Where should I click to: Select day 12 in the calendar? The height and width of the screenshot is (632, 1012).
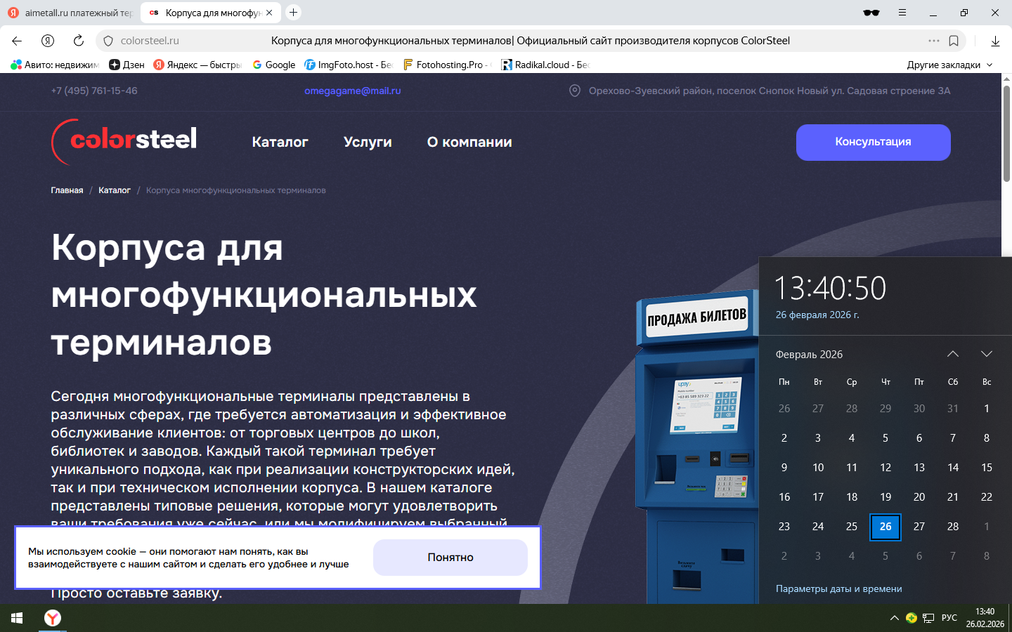pos(885,468)
